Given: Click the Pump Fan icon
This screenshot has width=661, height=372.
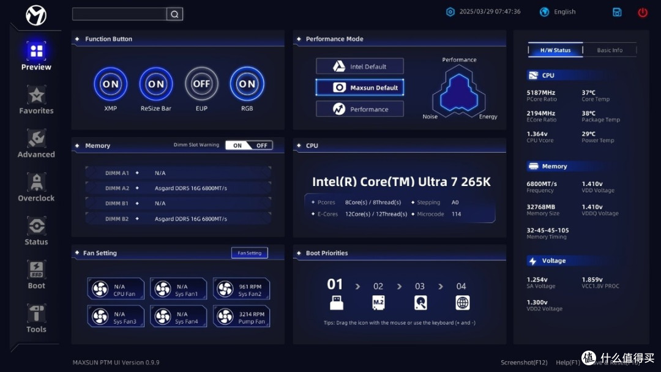Looking at the screenshot, I should point(225,316).
